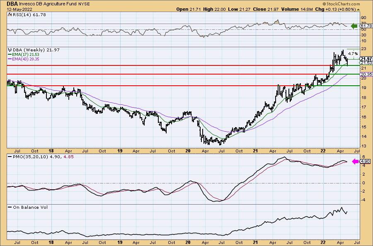Click the 23 price axis label

click(x=363, y=49)
